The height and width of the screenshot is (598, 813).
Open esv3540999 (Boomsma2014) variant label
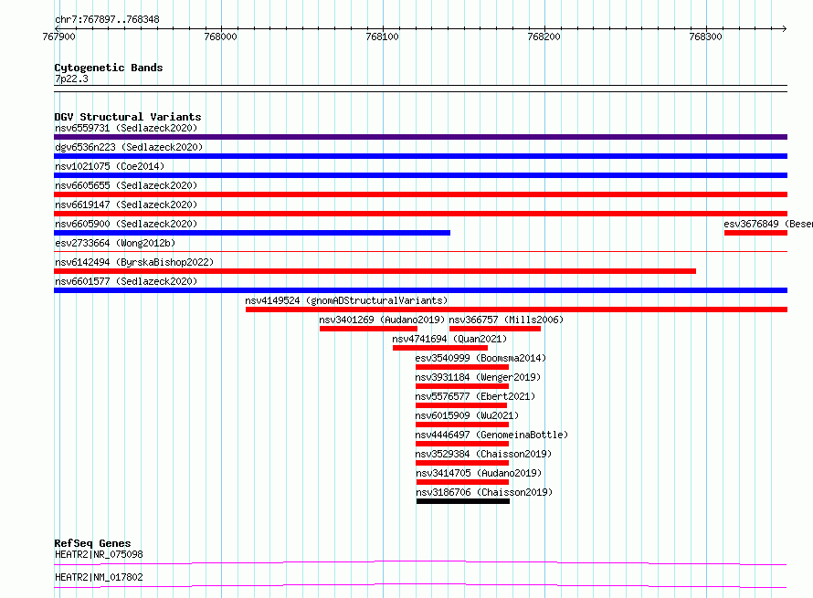tap(480, 358)
